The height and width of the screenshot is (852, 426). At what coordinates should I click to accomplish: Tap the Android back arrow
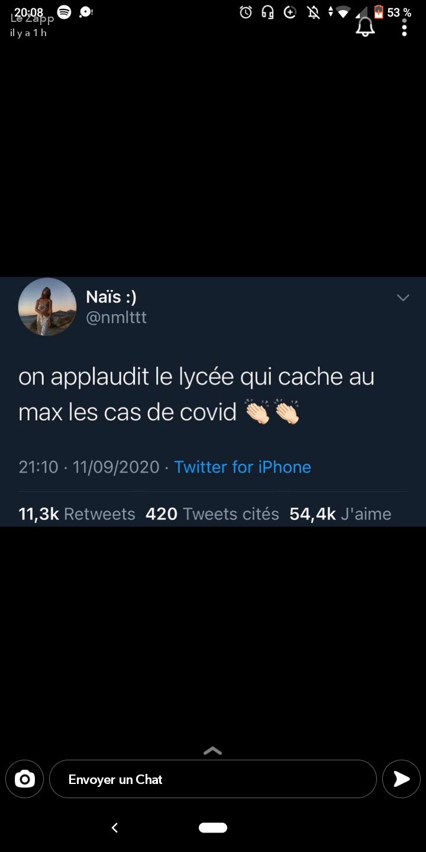[115, 828]
